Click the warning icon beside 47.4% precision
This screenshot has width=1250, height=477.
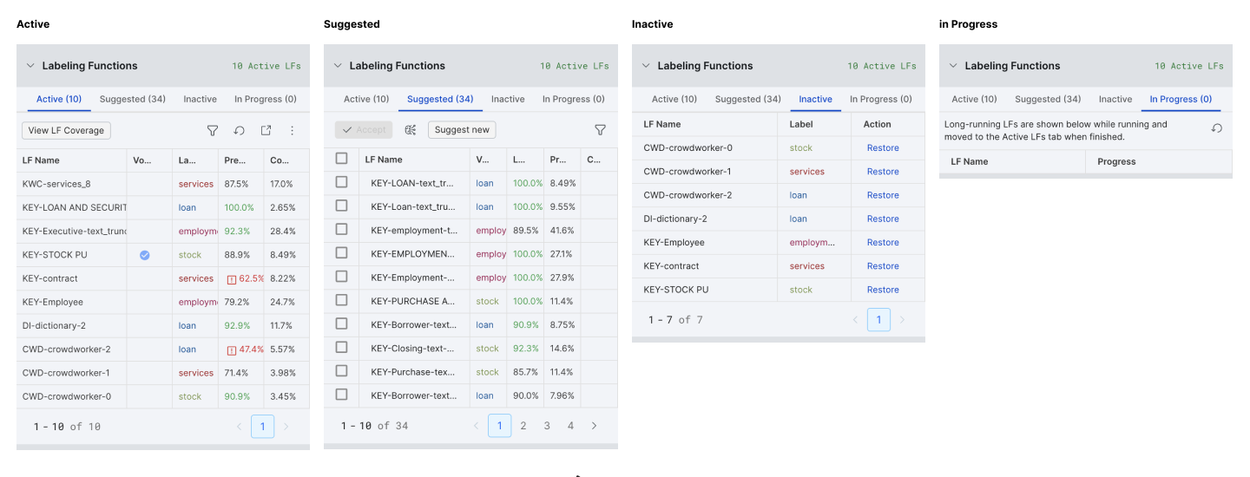pos(232,350)
